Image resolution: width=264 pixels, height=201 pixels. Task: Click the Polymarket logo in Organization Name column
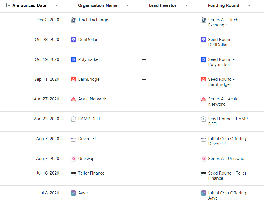(x=73, y=60)
